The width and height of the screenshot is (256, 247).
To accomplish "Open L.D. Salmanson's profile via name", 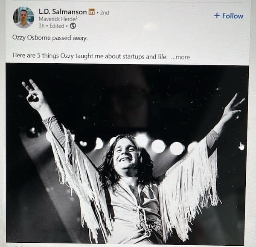I will 63,12.
